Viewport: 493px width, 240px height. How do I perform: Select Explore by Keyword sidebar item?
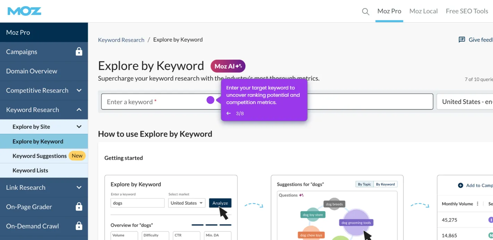point(44,142)
